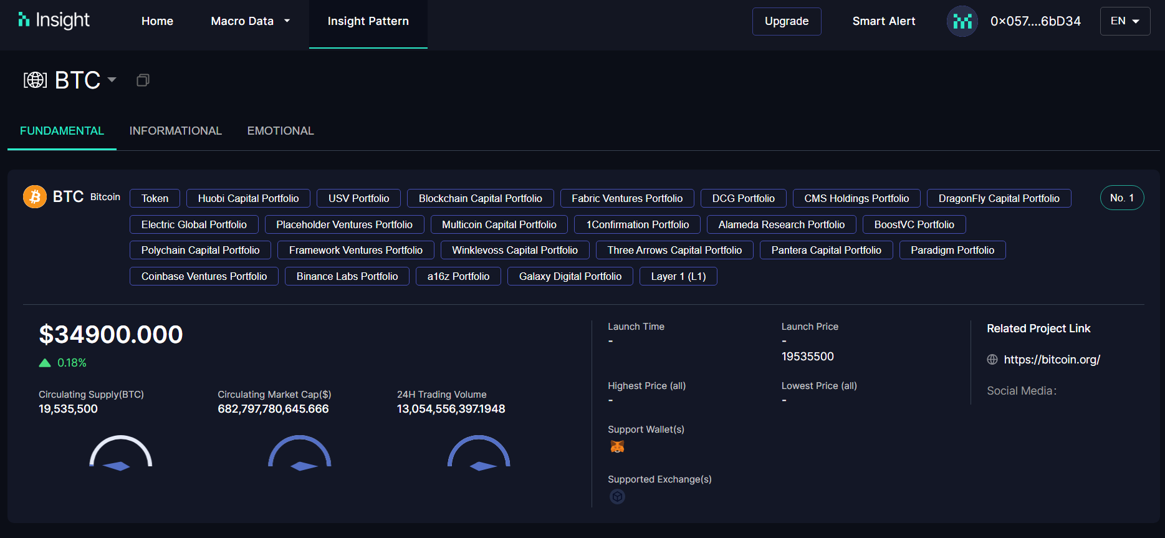Switch to the INFORMATIONAL tab
The image size is (1165, 538).
[x=176, y=131]
